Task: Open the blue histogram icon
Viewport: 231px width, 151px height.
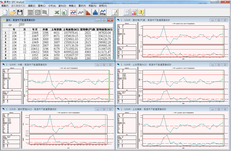Action: [x=95, y=12]
